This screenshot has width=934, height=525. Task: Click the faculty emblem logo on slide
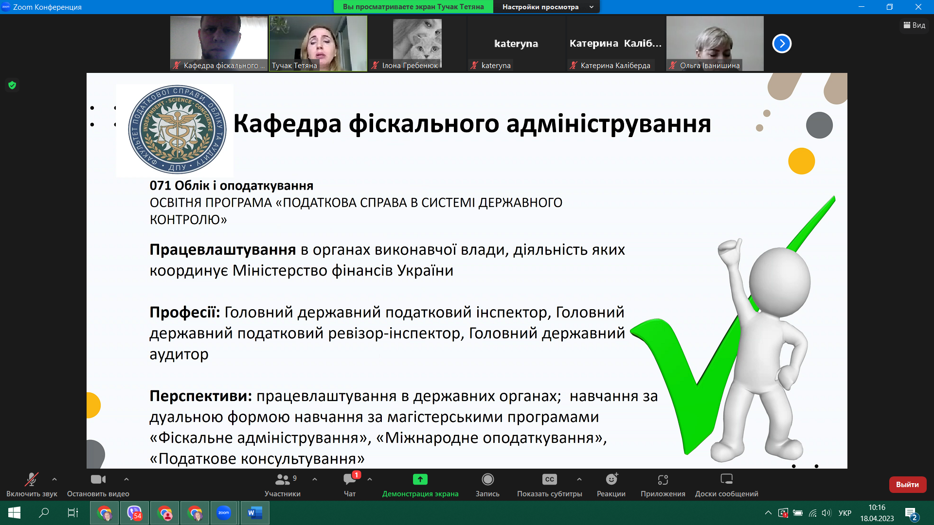[x=177, y=130]
